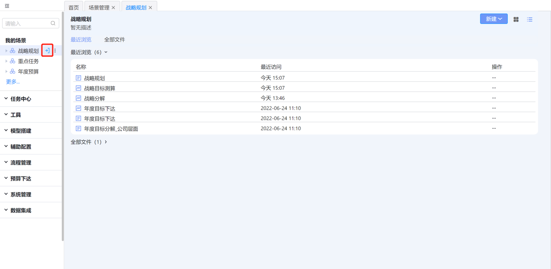
Task: Switch to the 首页 tab
Action: (x=74, y=8)
